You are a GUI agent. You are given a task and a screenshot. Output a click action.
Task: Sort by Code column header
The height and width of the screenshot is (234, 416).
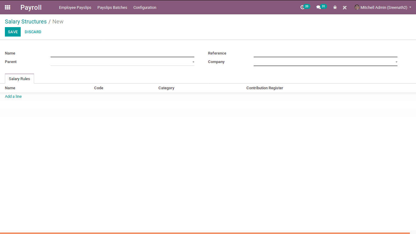(99, 88)
